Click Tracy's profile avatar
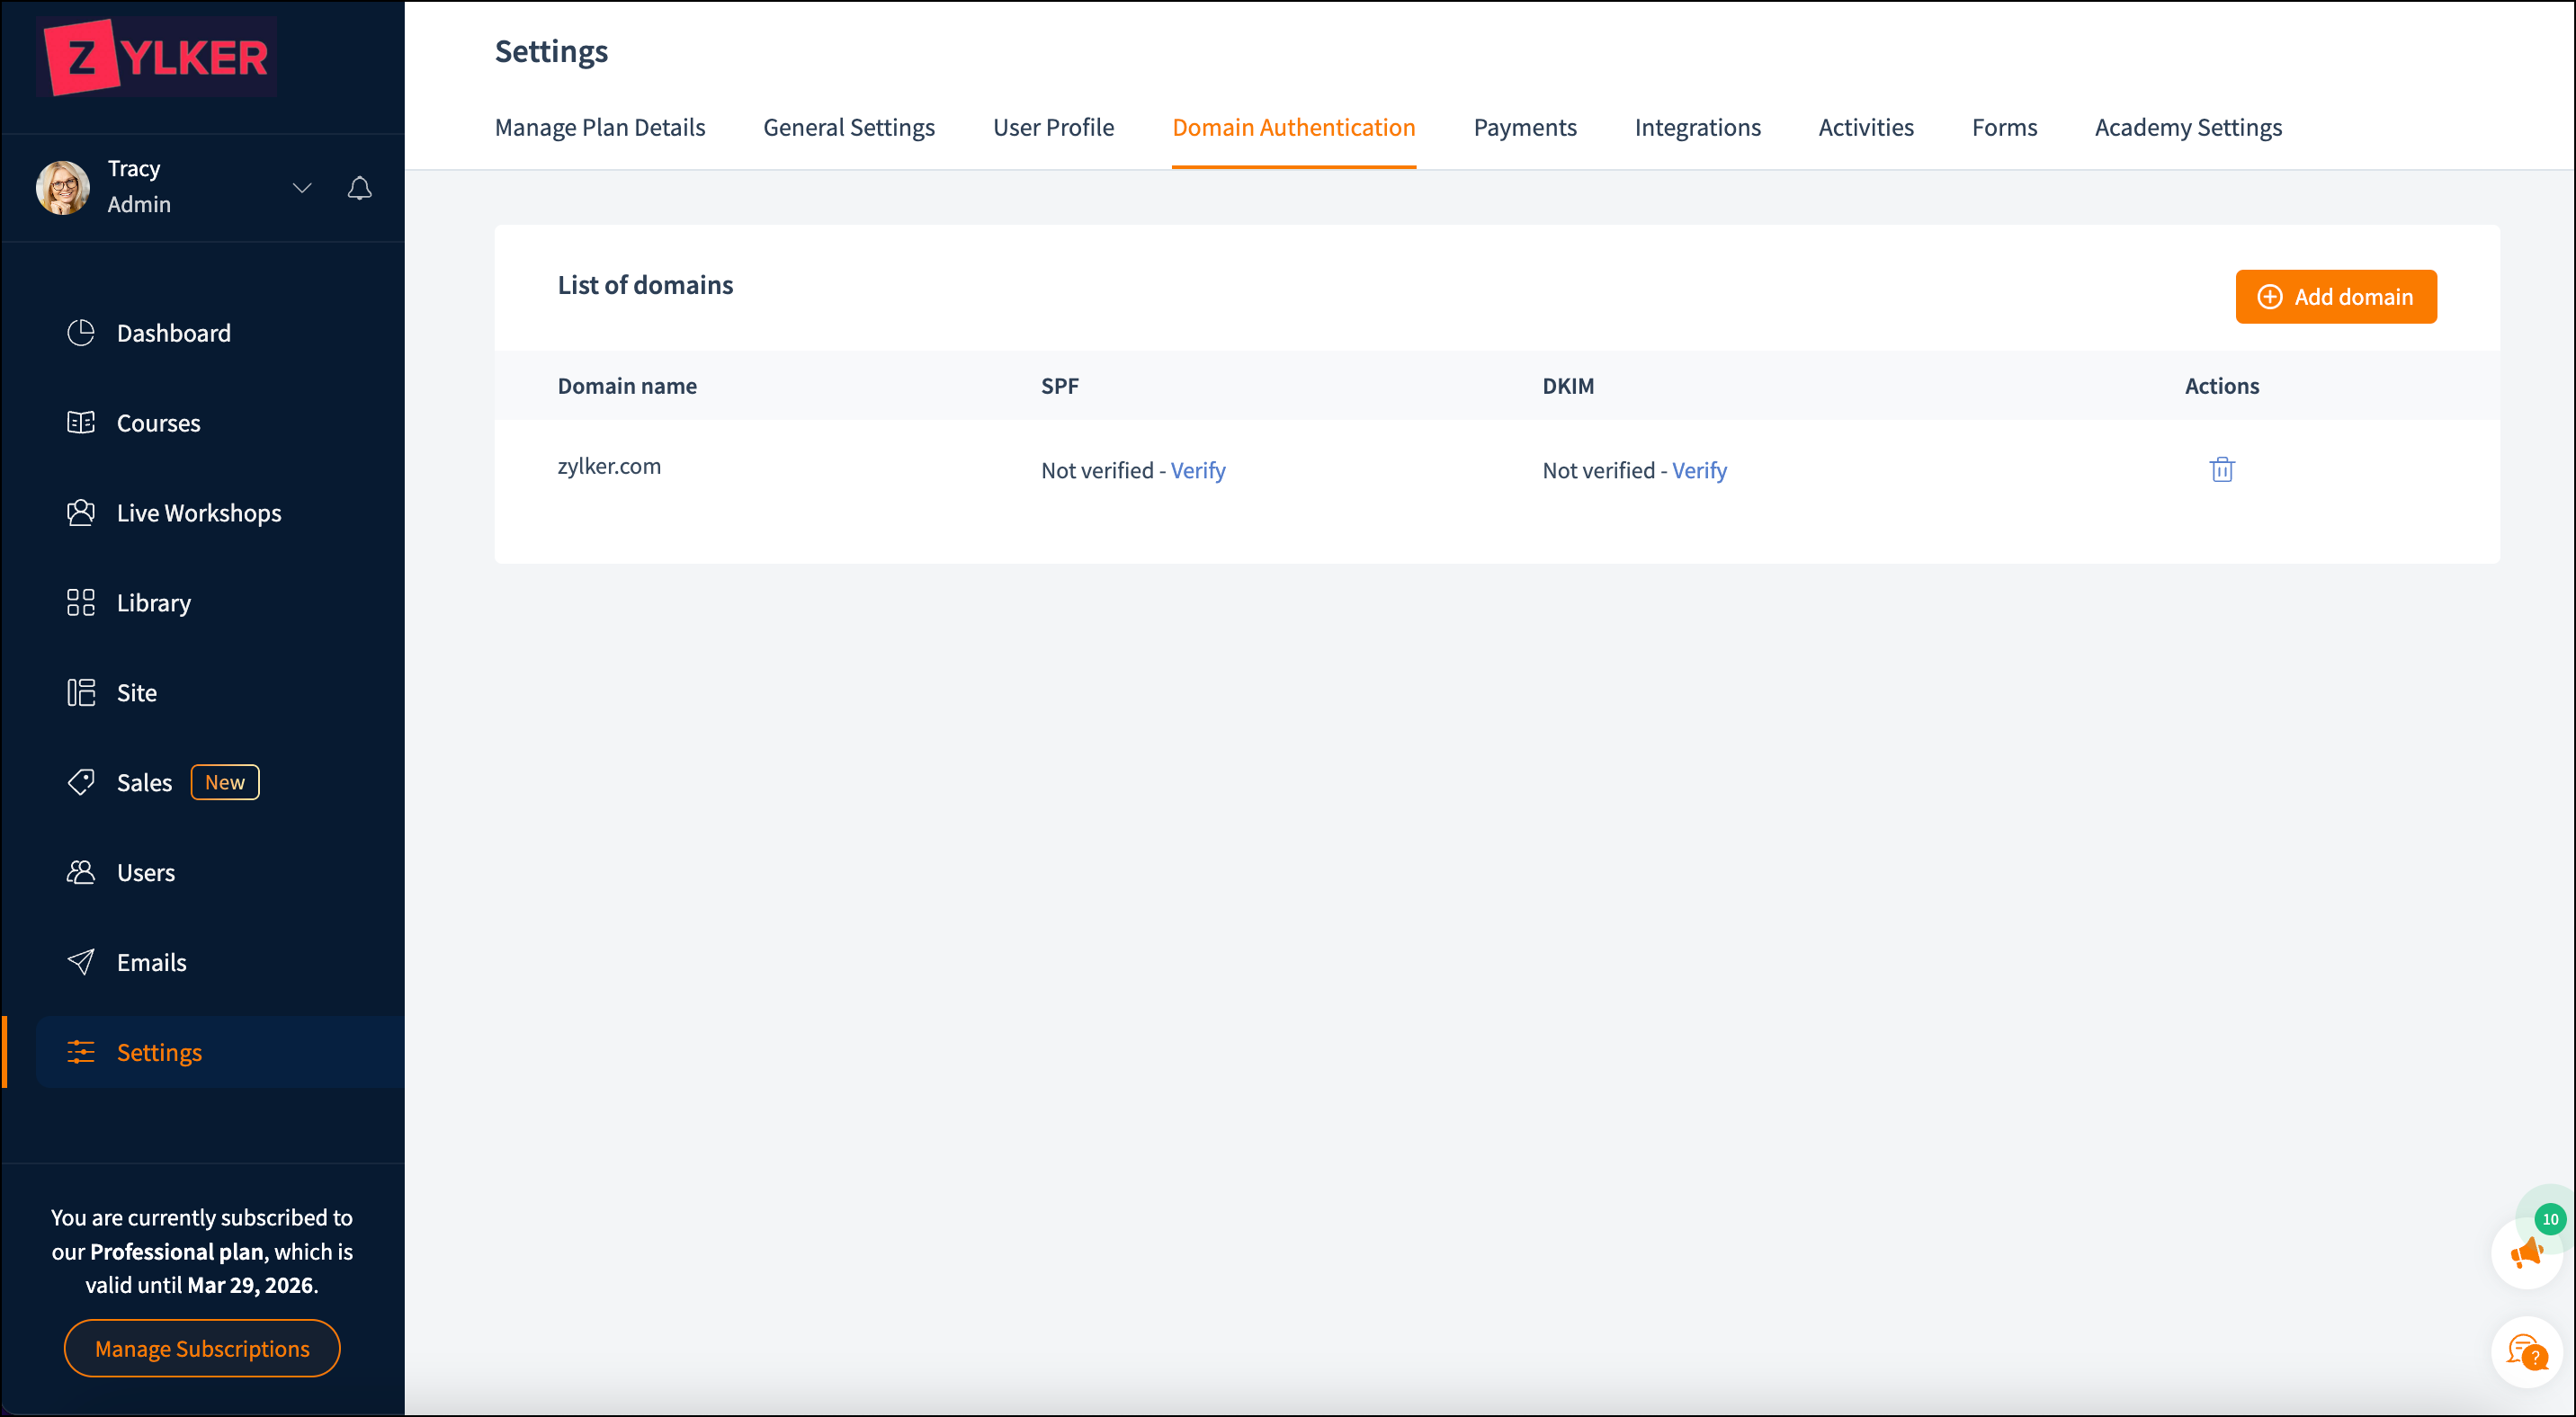 pyautogui.click(x=63, y=187)
